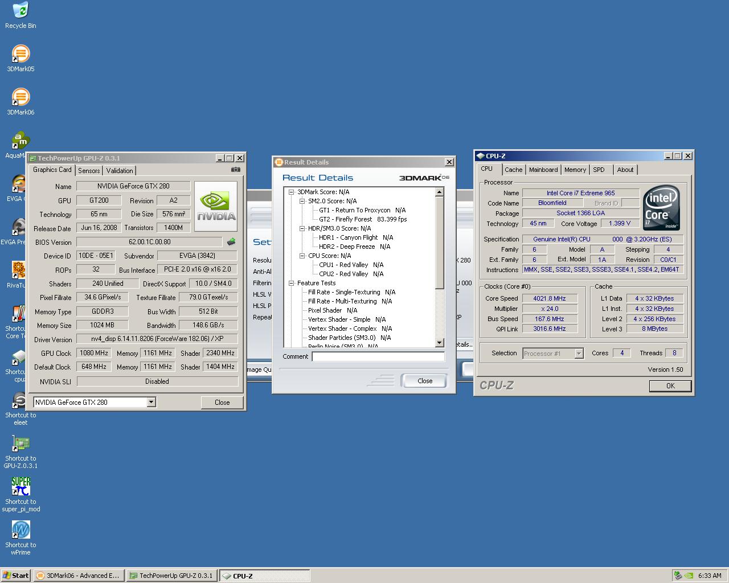This screenshot has width=729, height=583.
Task: Click the Intel Core i7 Extreme 965 name field
Action: (581, 193)
